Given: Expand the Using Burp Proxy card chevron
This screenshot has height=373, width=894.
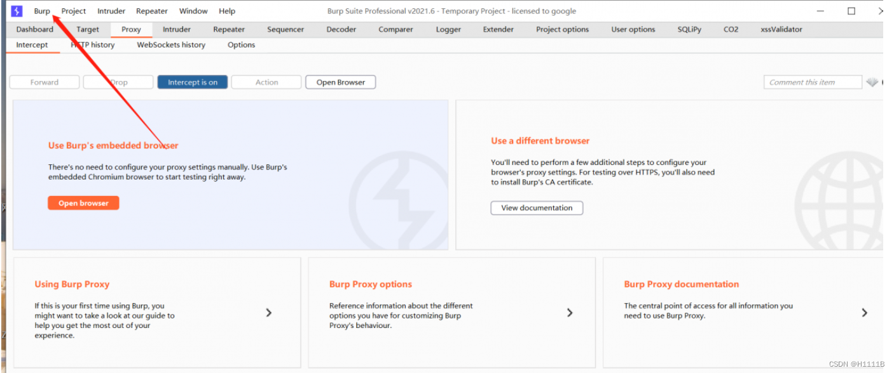Looking at the screenshot, I should (x=269, y=312).
